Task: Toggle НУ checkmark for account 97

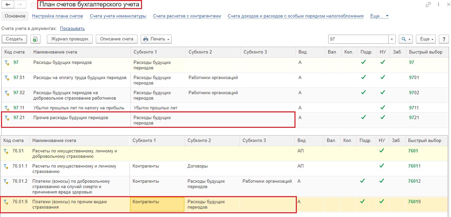Action: 383,62
